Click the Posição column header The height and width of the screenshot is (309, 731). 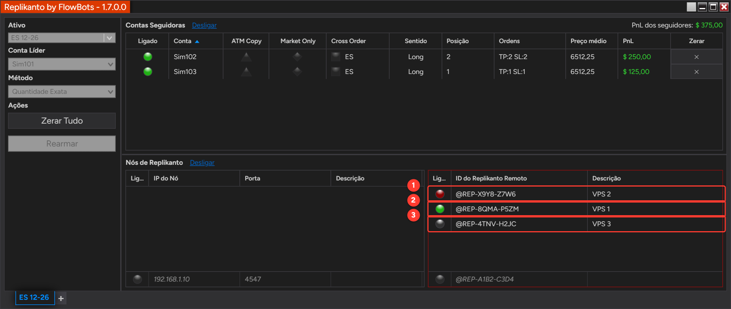pos(468,41)
